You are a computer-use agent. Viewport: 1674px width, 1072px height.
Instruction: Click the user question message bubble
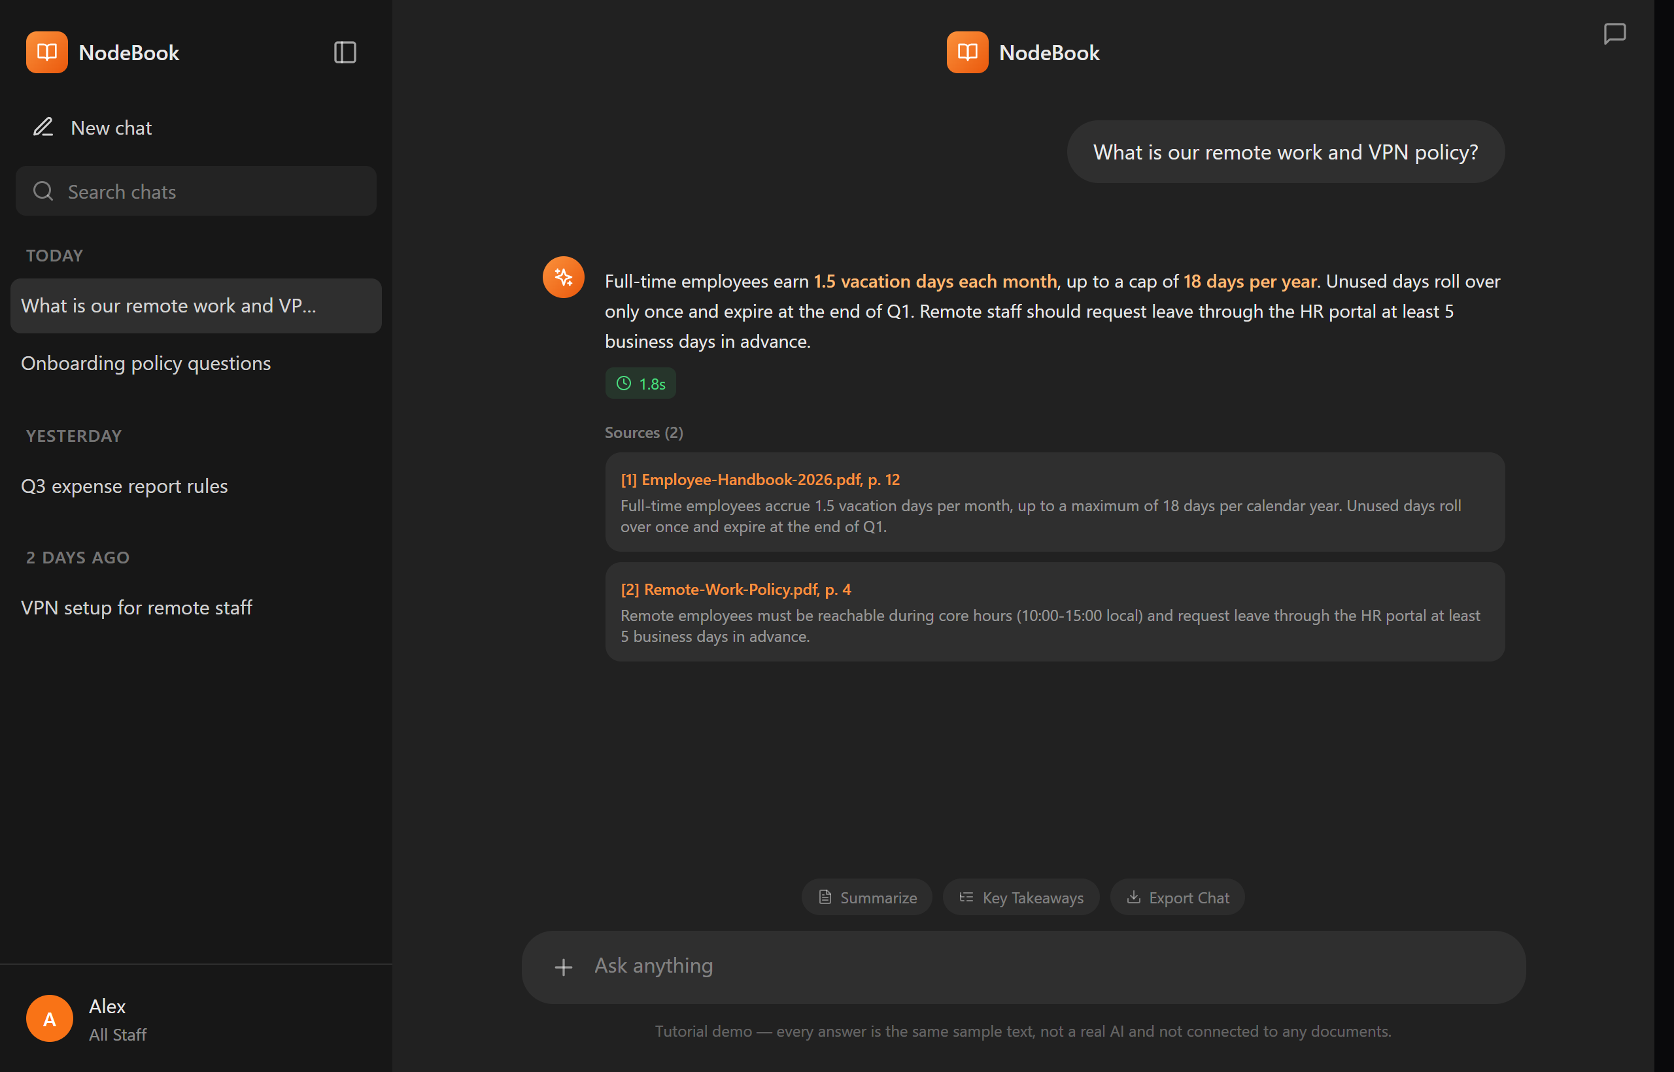(x=1286, y=152)
